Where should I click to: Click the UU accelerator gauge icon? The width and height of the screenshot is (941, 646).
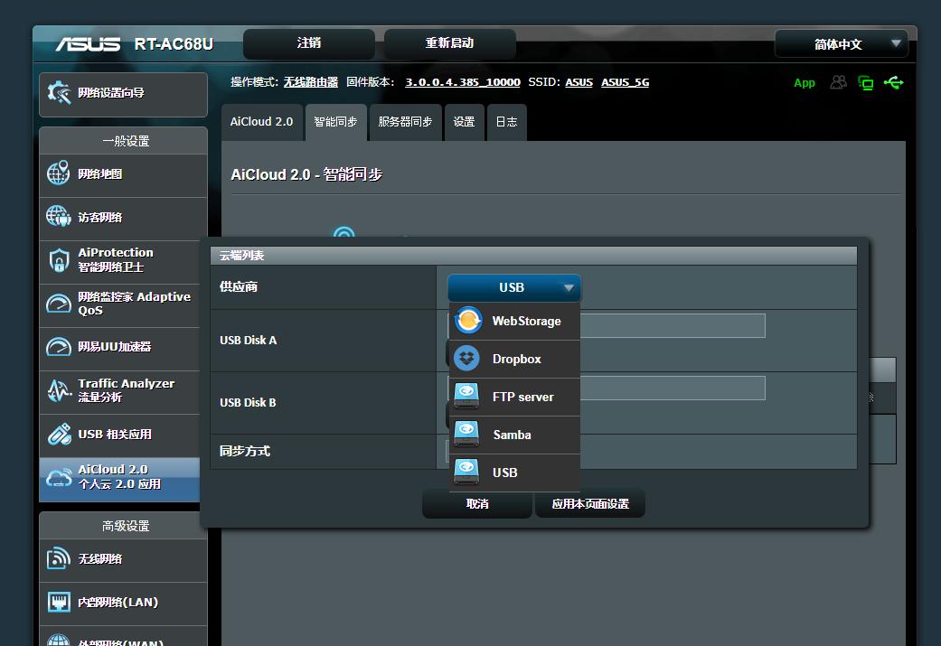58,346
